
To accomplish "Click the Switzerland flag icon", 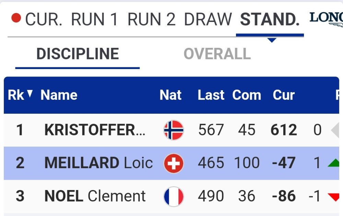I will (x=174, y=163).
